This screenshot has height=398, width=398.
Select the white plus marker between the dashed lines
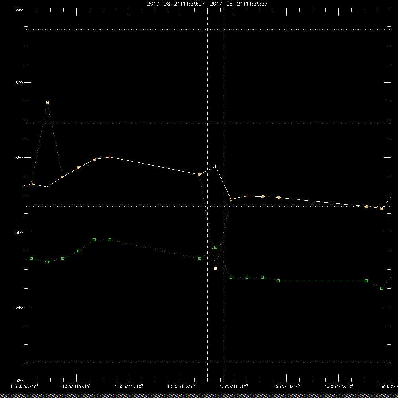pyautogui.click(x=215, y=166)
